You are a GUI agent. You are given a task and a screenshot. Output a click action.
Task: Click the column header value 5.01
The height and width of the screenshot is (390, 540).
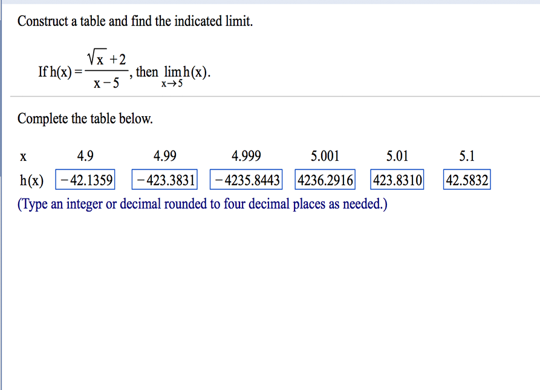pyautogui.click(x=397, y=156)
